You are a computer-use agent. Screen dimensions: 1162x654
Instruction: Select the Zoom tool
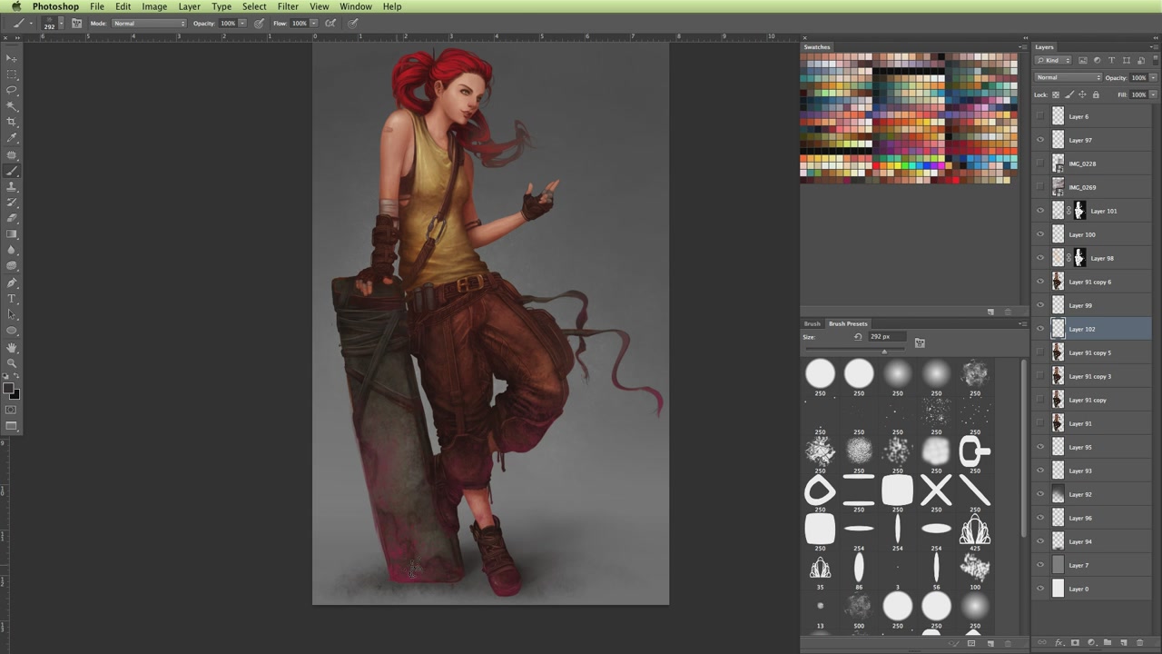pyautogui.click(x=12, y=362)
